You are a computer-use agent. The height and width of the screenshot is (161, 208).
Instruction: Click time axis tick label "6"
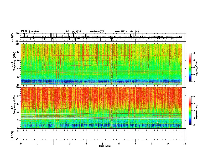(x=119, y=144)
